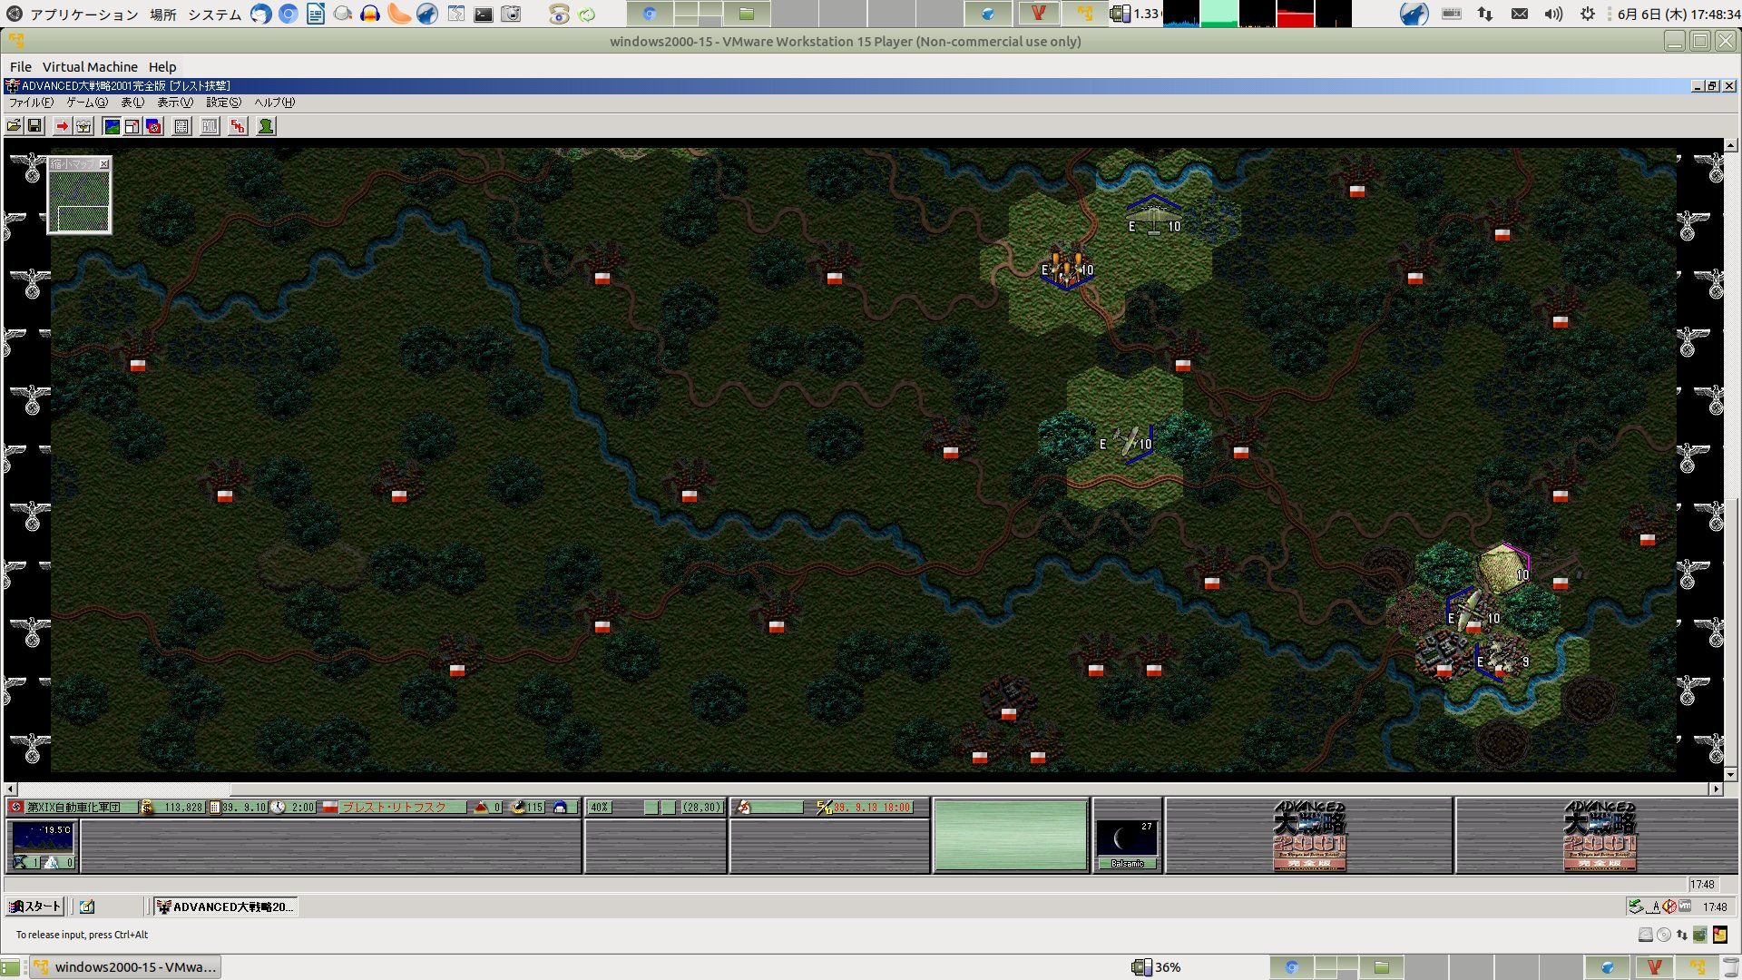Open VMware File menu
This screenshot has width=1742, height=980.
[x=21, y=67]
